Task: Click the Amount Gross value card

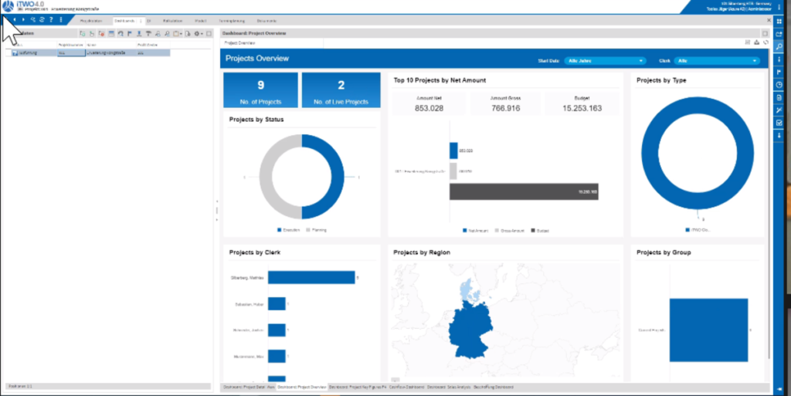Action: click(x=505, y=103)
